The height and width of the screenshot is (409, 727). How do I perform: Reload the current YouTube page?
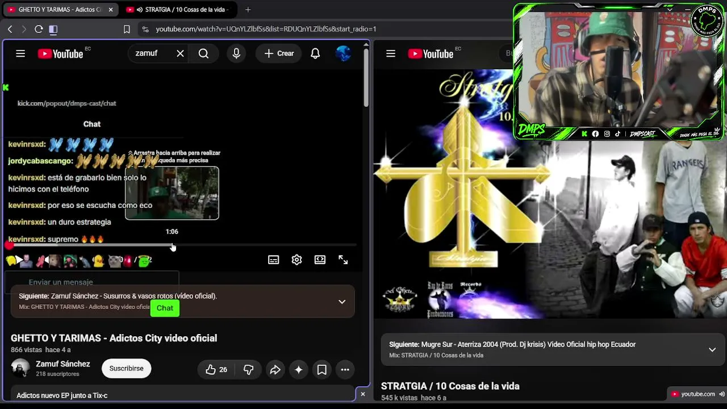point(39,29)
